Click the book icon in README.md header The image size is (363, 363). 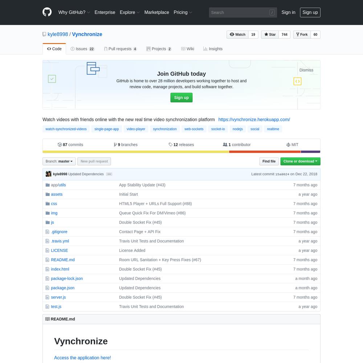point(48,319)
